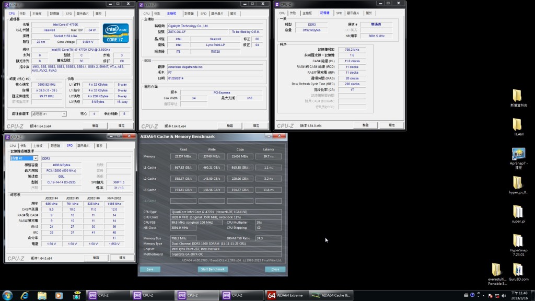535x301 pixels.
Task: Click the keyboard input method tray icon
Action: 466,295
